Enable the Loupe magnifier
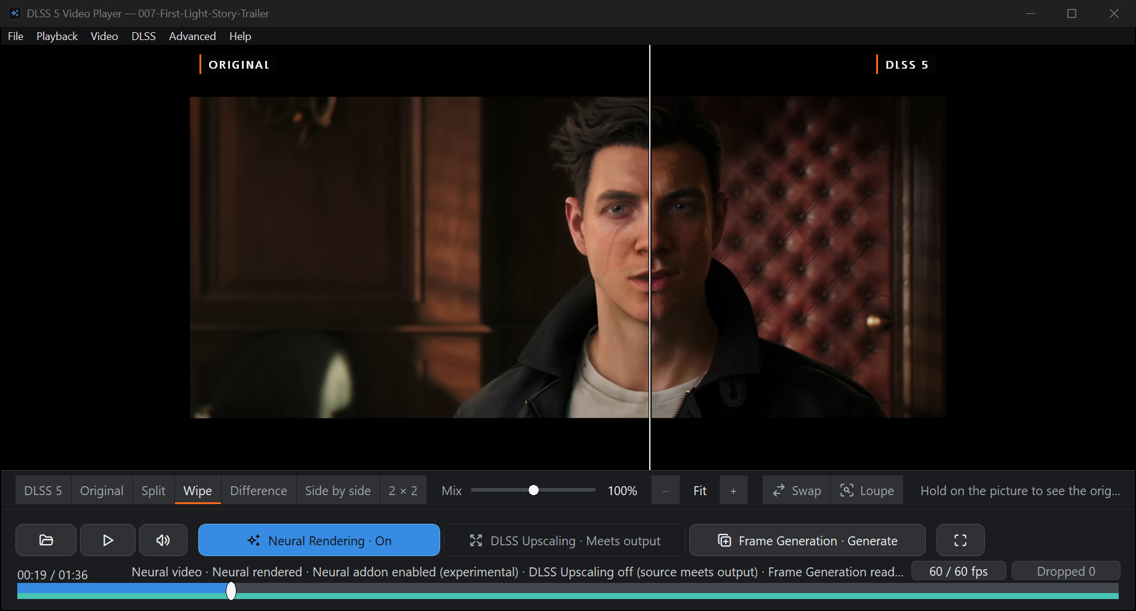The height and width of the screenshot is (611, 1136). tap(867, 490)
